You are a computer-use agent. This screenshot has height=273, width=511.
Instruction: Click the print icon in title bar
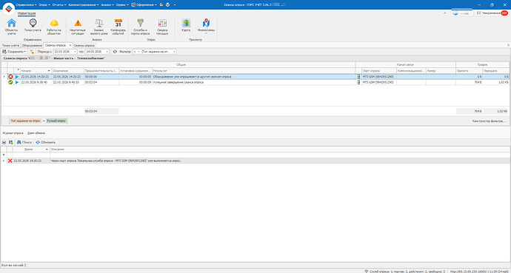167,5
